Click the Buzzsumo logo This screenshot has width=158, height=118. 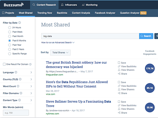(14, 5)
